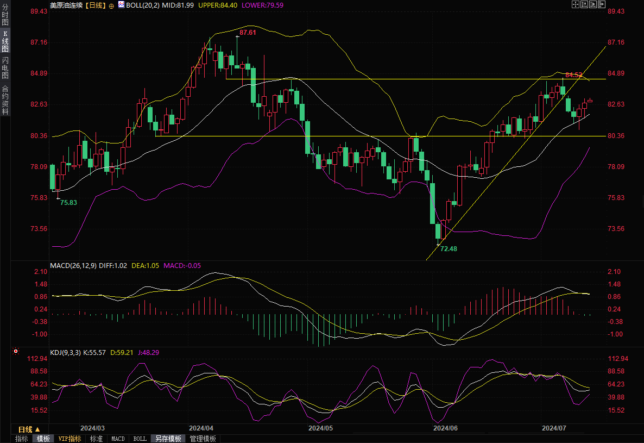Toggle the 模板 bottom tab

point(43,439)
